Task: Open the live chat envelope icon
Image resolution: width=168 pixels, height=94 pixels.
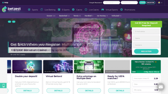Action: coord(161,87)
